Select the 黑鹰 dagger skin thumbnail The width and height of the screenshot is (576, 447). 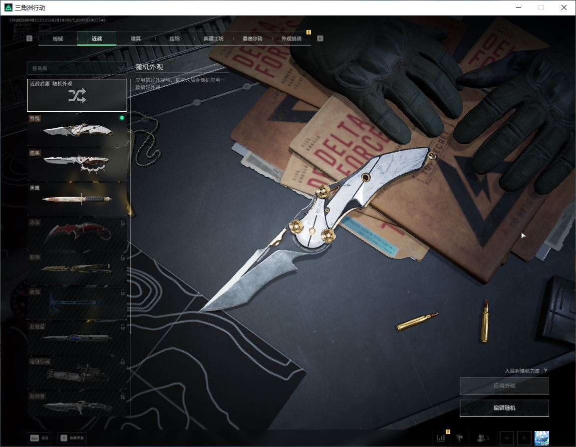77,199
